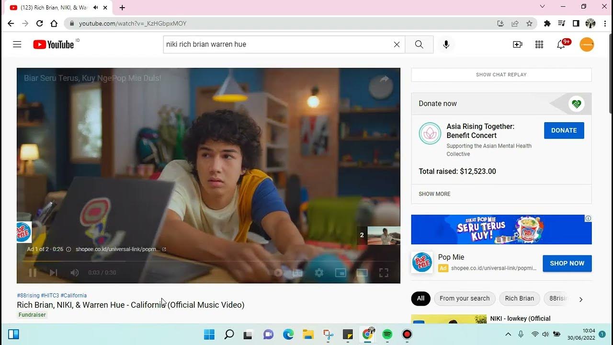613x345 pixels.
Task: Clear the search text with X
Action: coord(397,45)
